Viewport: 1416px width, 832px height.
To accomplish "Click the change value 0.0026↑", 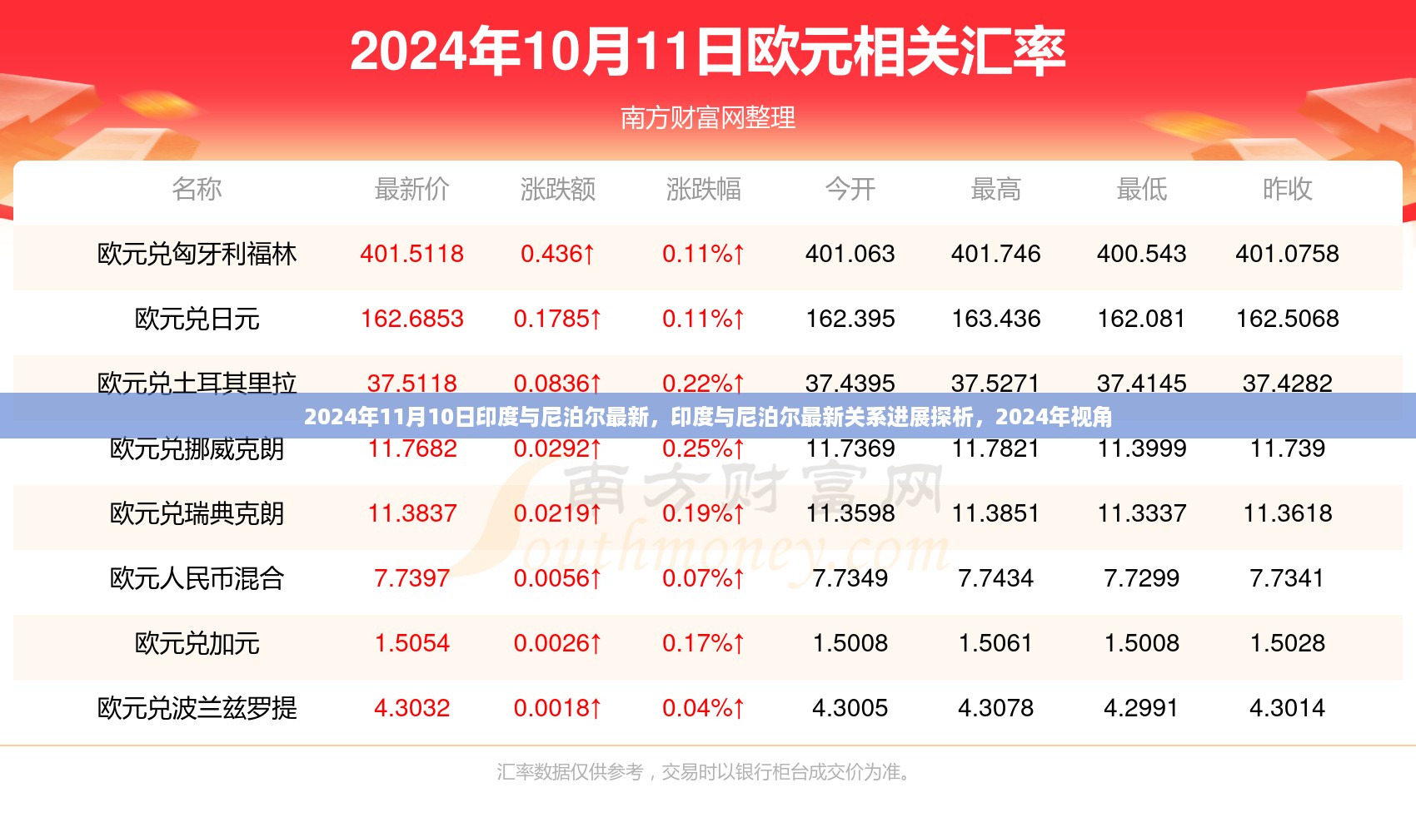I will click(x=557, y=643).
